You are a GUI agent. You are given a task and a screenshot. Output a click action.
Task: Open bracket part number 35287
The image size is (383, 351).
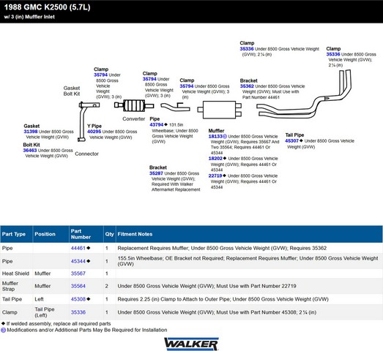click(x=156, y=173)
